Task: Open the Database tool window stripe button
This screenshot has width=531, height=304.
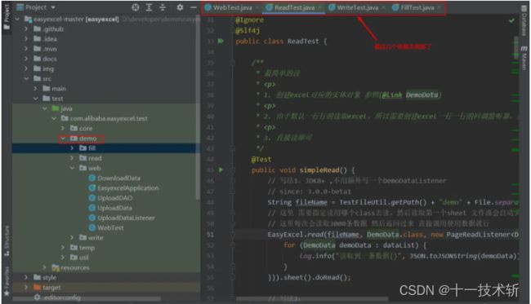Action: tap(524, 20)
